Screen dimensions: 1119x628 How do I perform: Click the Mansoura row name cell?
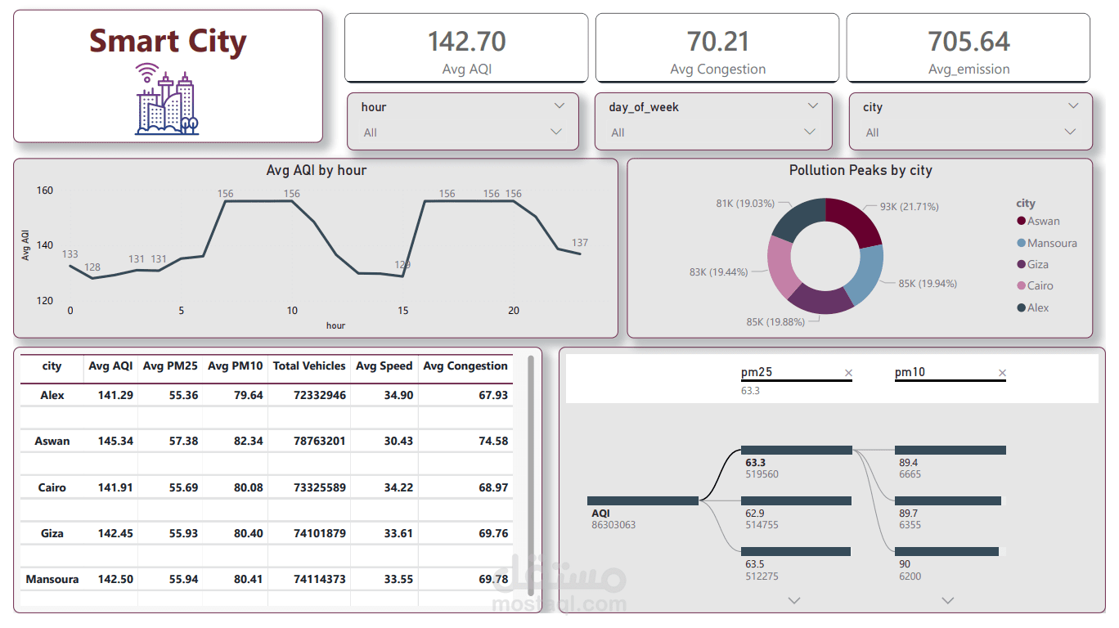[x=52, y=579]
